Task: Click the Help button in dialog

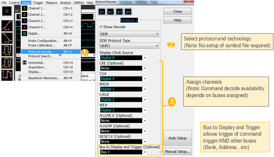Action: tap(177, 20)
